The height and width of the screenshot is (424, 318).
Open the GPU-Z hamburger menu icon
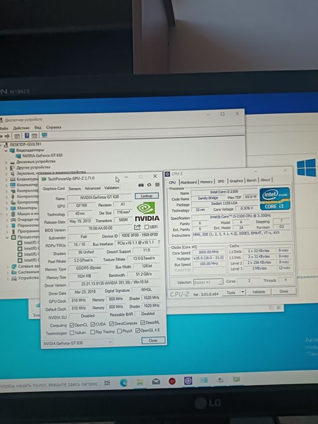click(x=157, y=184)
